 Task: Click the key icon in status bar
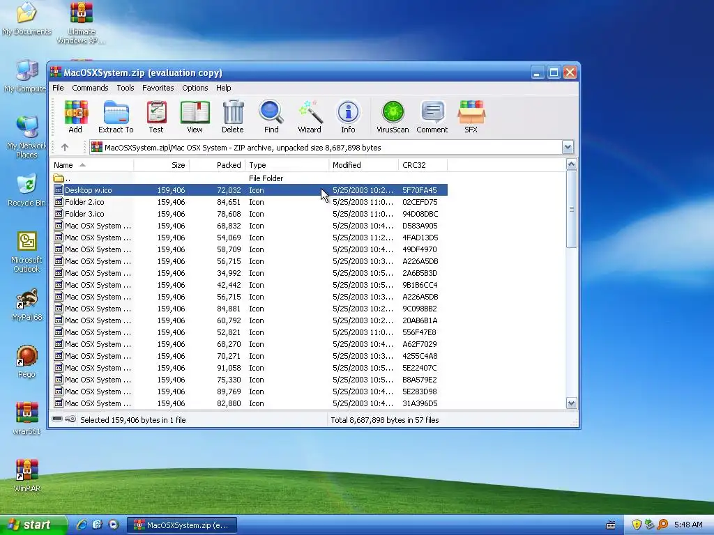tap(70, 419)
